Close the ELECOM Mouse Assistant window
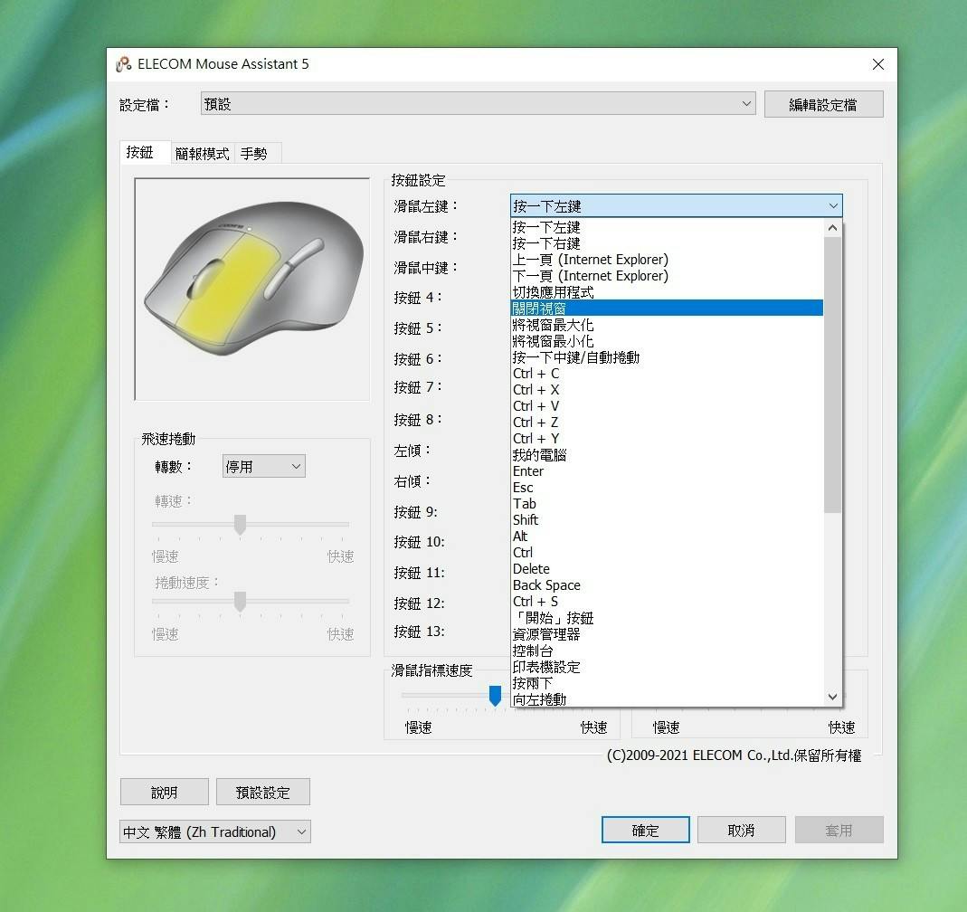The width and height of the screenshot is (967, 912). [878, 64]
